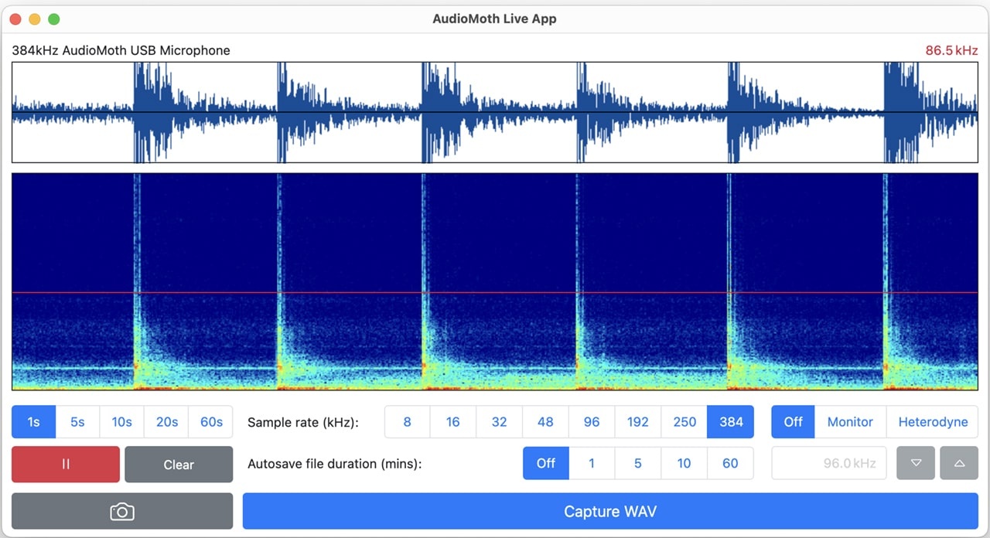Choose 250 kHz sample rate

coord(684,422)
